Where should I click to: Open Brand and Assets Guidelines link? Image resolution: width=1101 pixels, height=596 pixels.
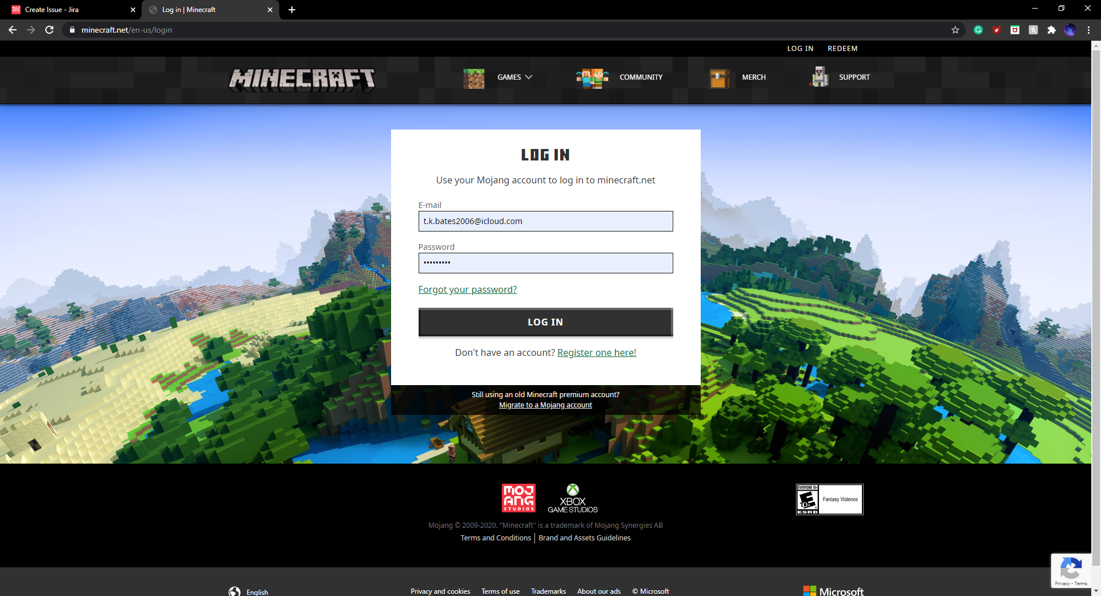pyautogui.click(x=585, y=538)
